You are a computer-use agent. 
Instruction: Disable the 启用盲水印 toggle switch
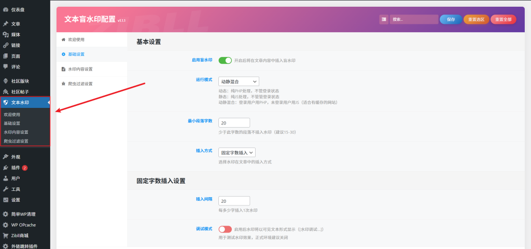point(225,60)
